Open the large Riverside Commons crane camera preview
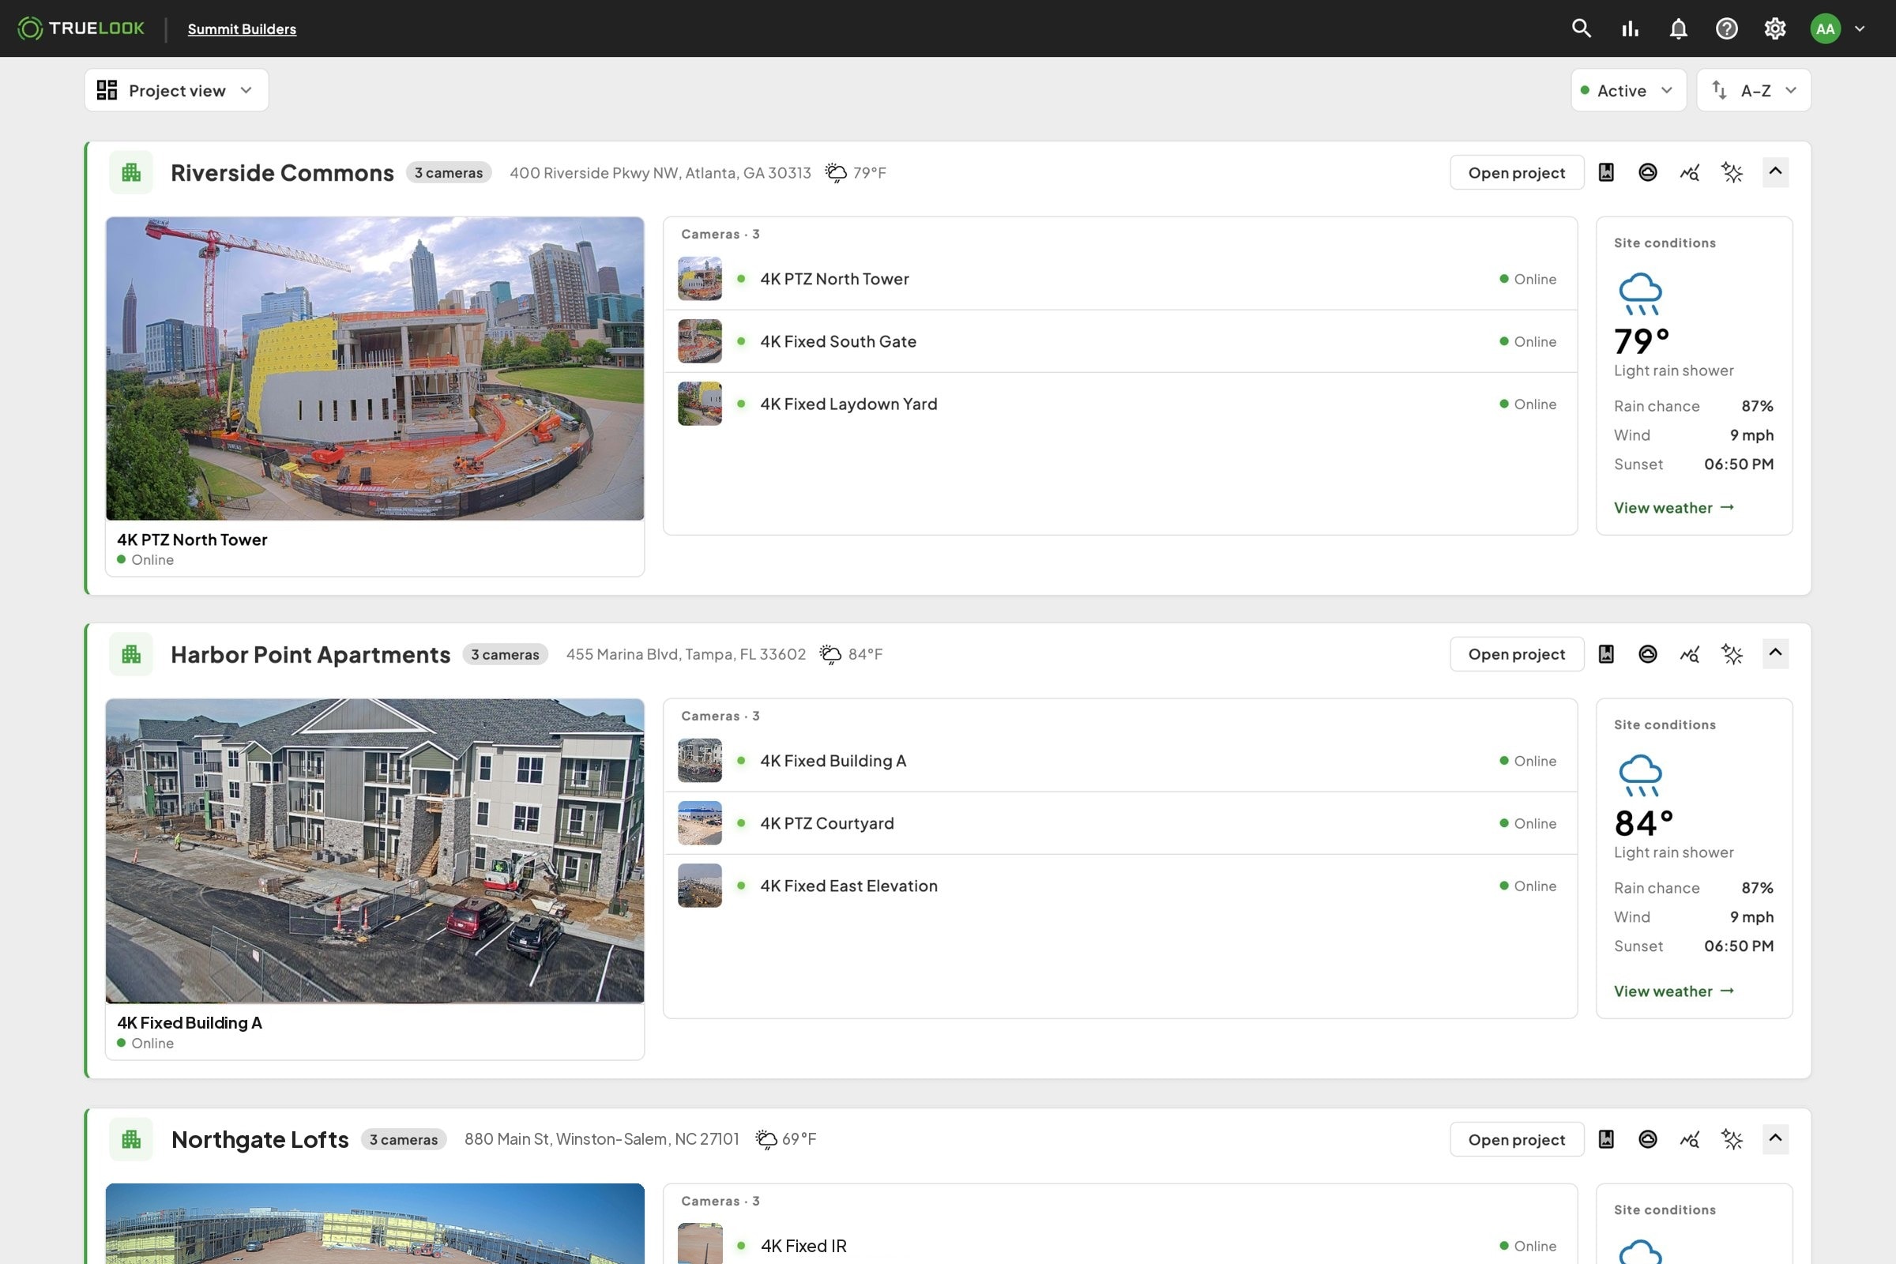Image resolution: width=1896 pixels, height=1264 pixels. point(374,368)
